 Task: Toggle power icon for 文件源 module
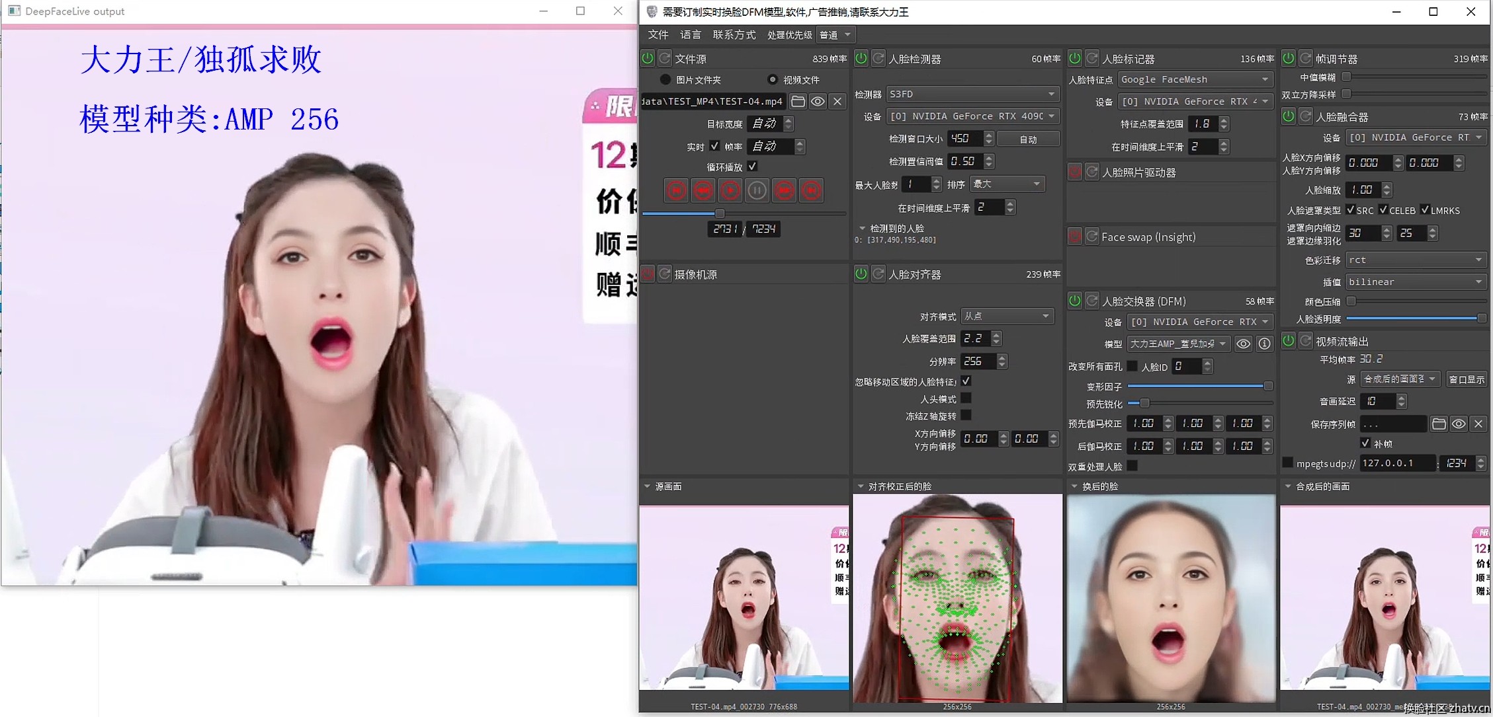click(648, 58)
